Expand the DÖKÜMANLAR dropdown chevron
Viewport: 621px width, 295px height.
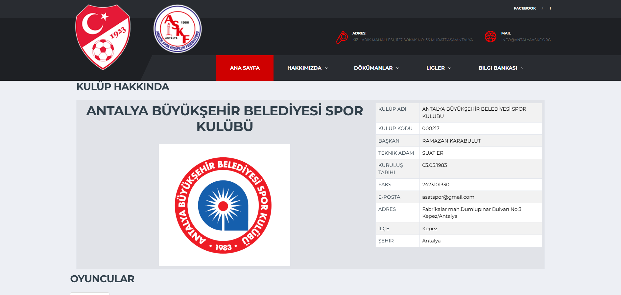tap(397, 68)
